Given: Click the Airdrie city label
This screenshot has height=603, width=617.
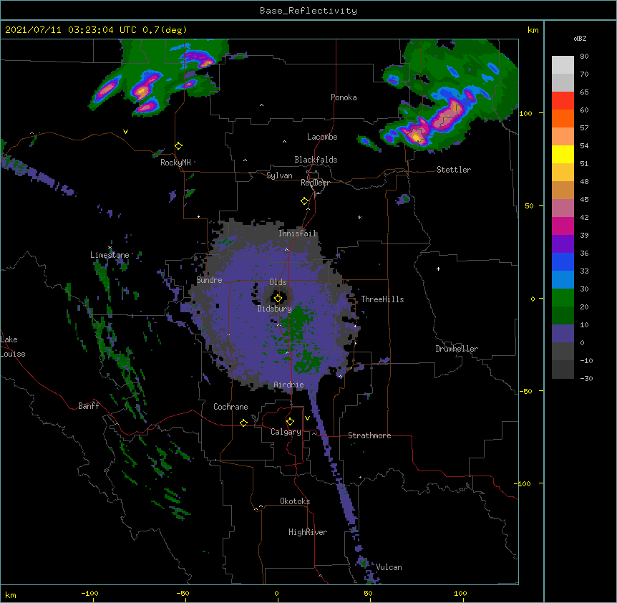Looking at the screenshot, I should pyautogui.click(x=288, y=385).
